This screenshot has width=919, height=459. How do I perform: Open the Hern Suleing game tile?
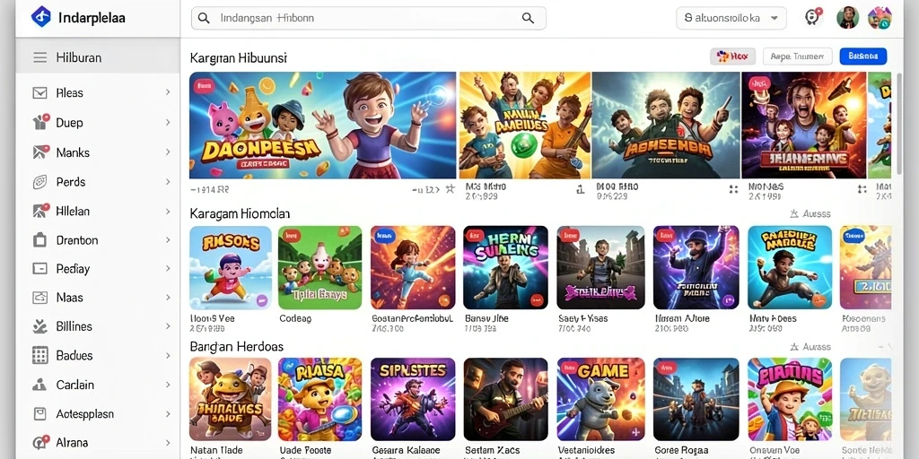(506, 267)
